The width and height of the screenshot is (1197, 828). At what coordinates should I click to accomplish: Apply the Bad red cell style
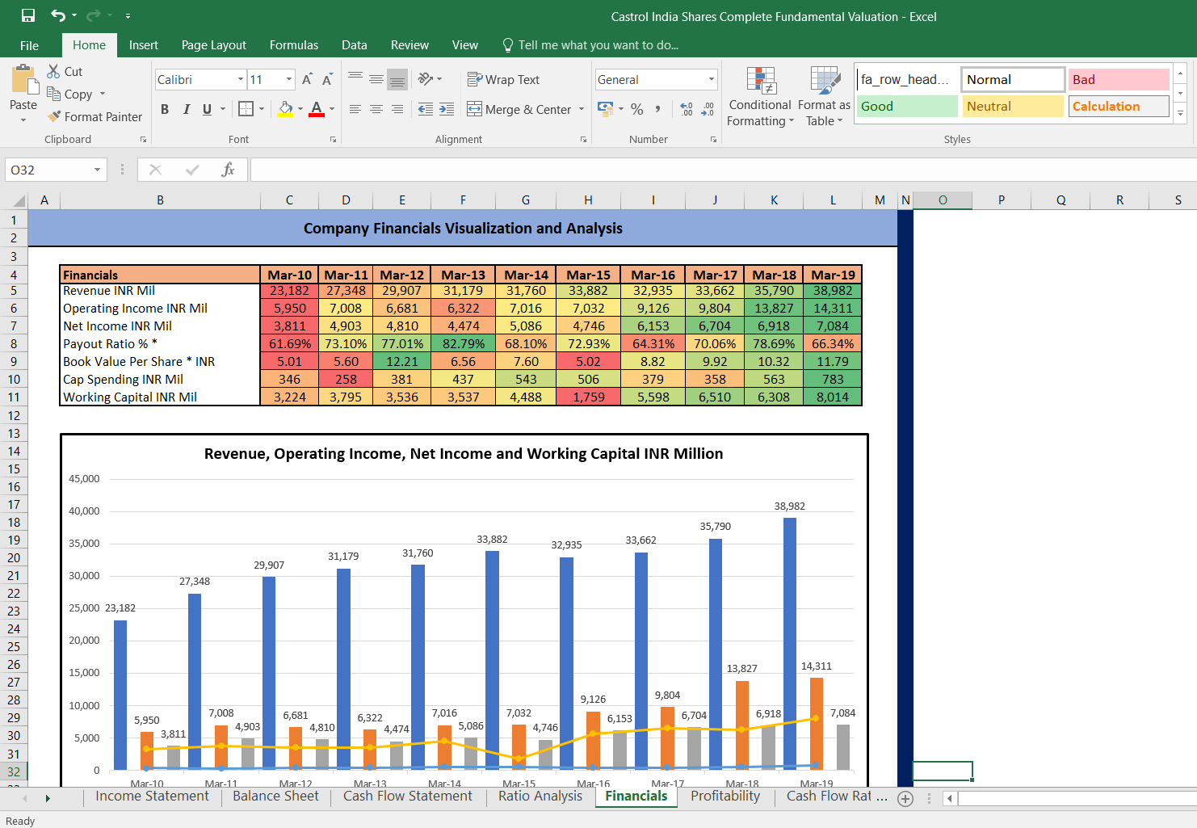point(1119,79)
